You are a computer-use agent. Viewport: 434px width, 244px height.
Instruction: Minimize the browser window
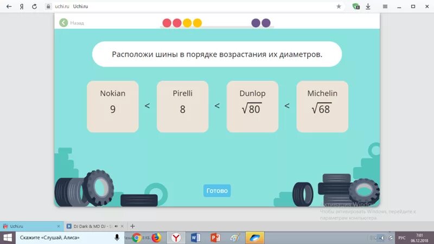(399, 7)
